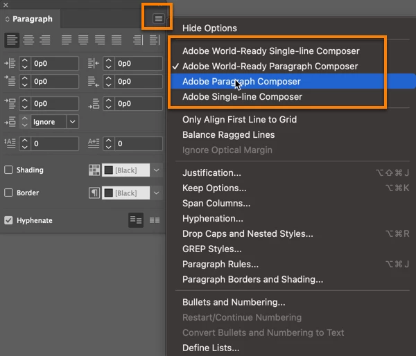Enable the Border checkbox

[x=8, y=193]
